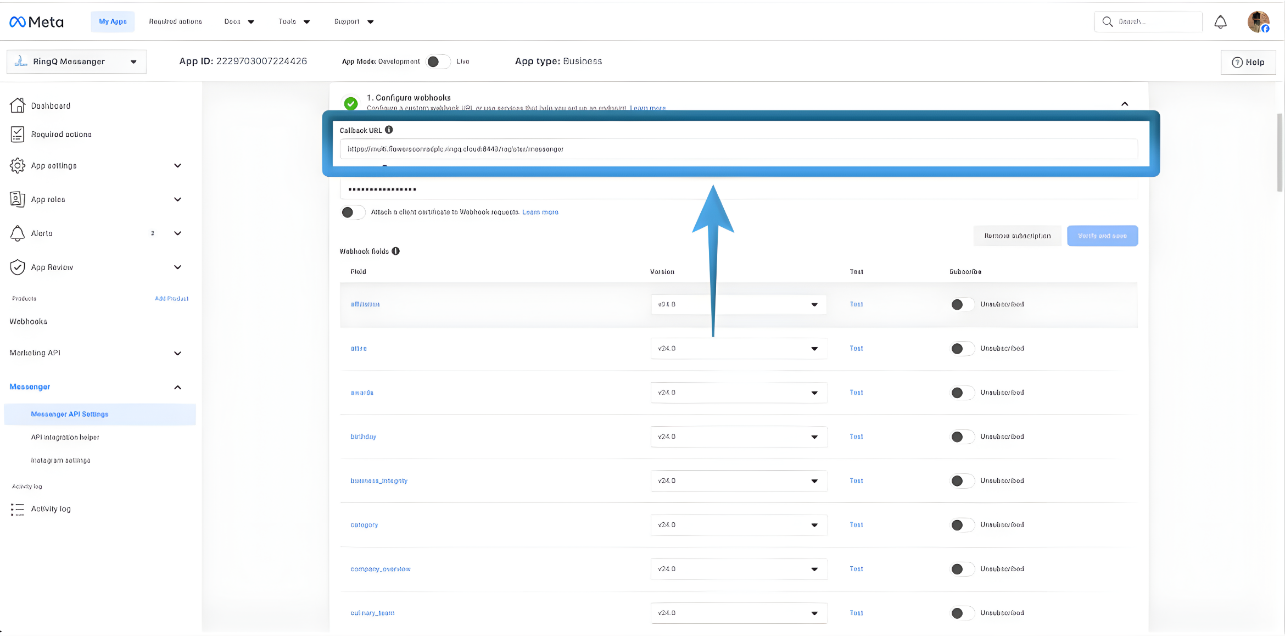Click the Callback URL info icon

(x=389, y=130)
